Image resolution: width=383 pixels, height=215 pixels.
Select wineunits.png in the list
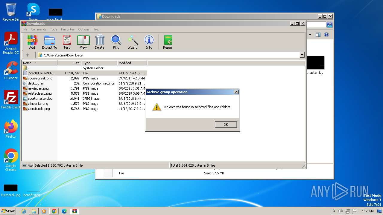point(84,104)
